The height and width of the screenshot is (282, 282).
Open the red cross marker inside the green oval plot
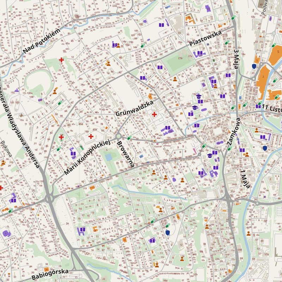coord(61,137)
